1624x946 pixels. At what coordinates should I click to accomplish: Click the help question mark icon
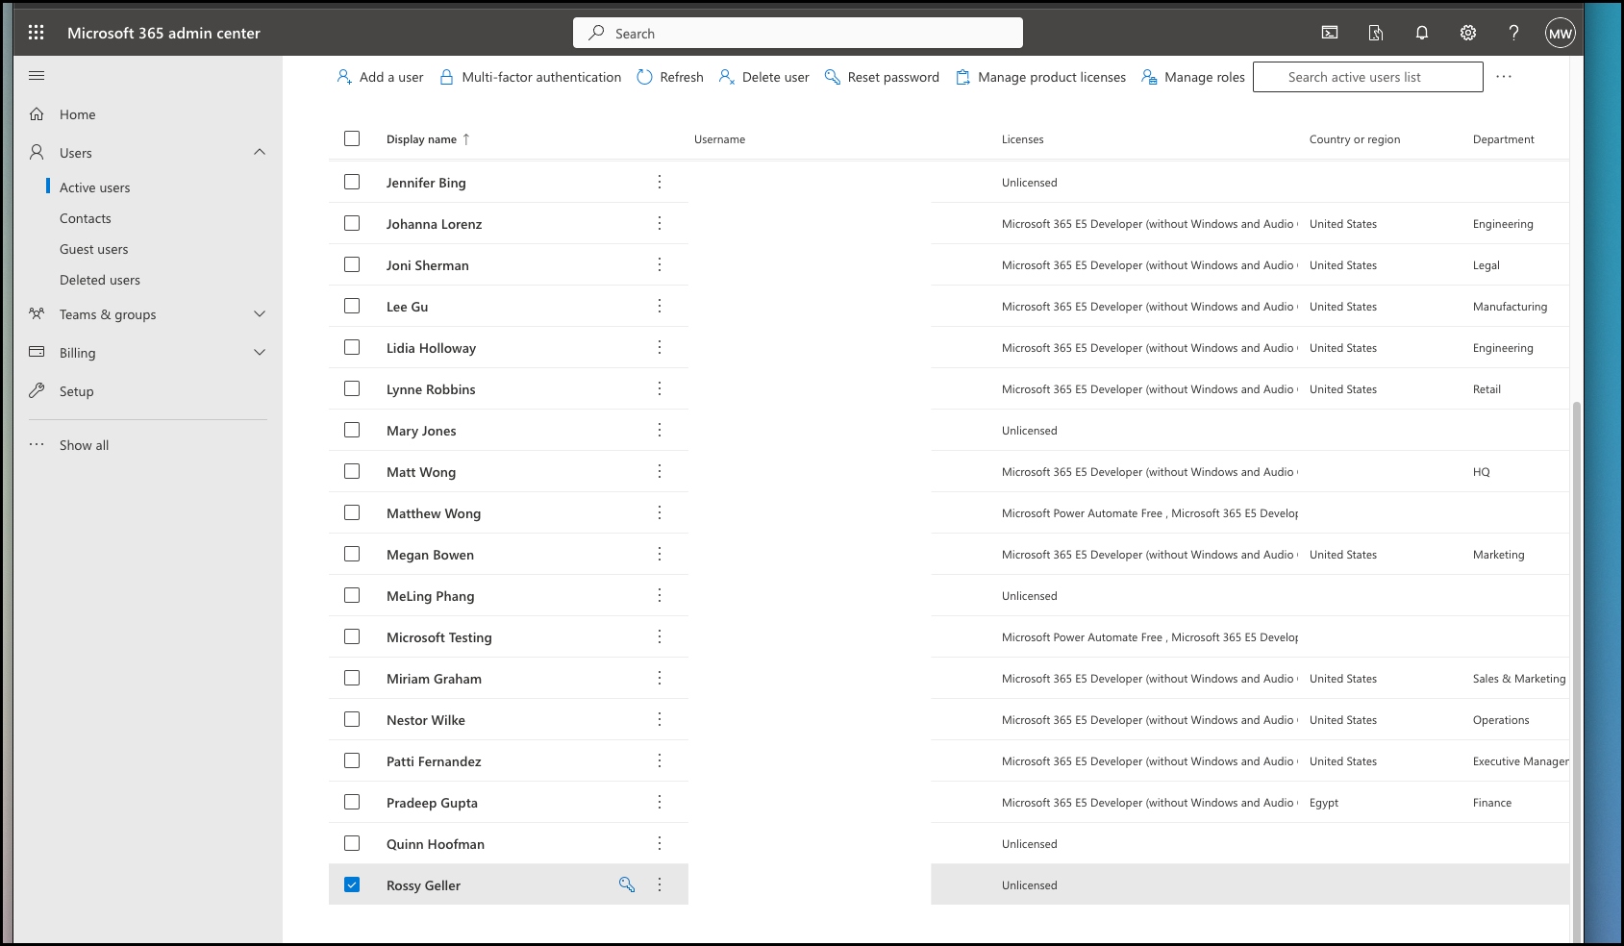tap(1513, 33)
